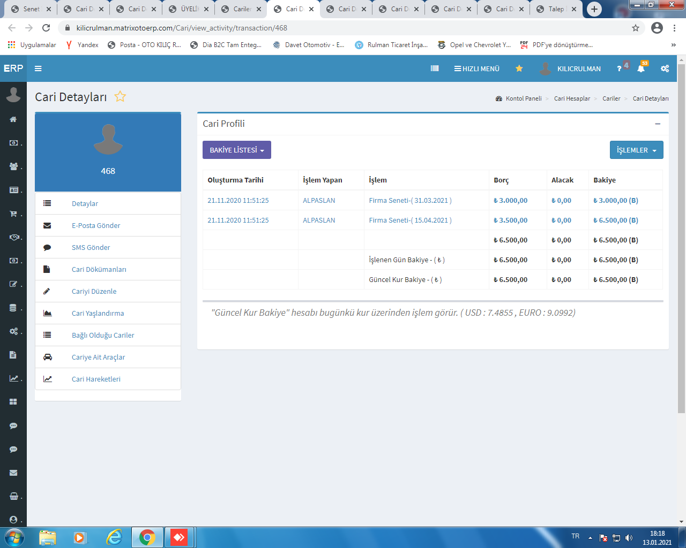
Task: Open Internet Explorer from the taskbar
Action: [x=114, y=537]
